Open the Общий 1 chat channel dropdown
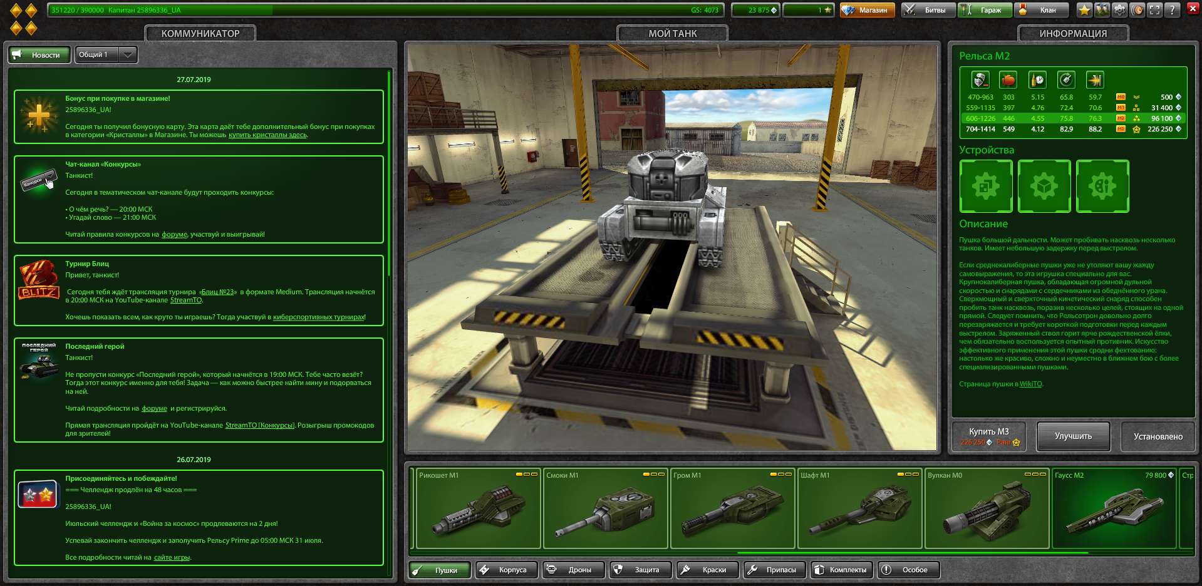 tap(106, 54)
